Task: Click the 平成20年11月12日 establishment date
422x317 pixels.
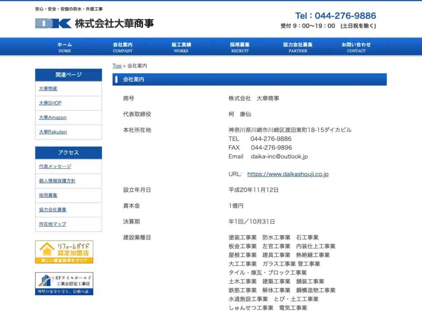Action: 253,190
